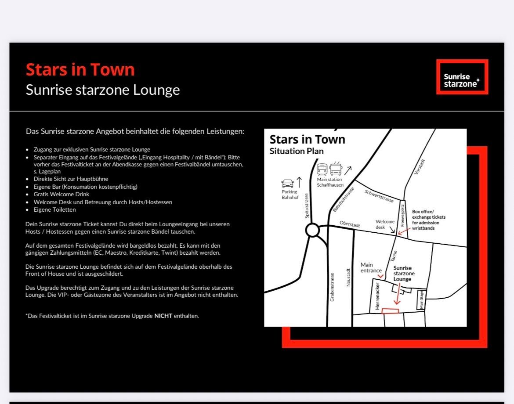This screenshot has width=514, height=404.
Task: Click the Sunrise starzone Lounge subtitle
Action: tap(103, 90)
